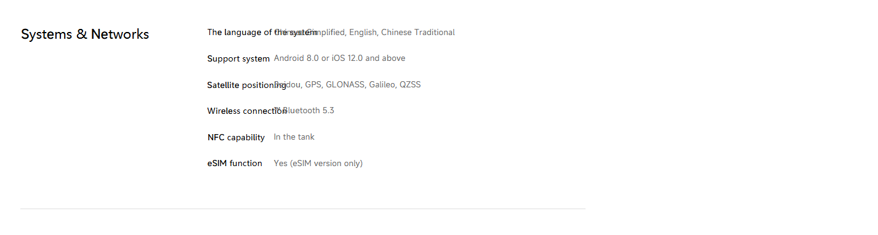Screen dimensions: 878x235
Task: Click the Systems & Networks heading
Action: (x=85, y=34)
